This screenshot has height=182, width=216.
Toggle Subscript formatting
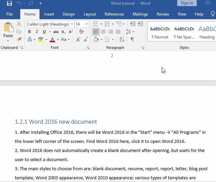coord(63,32)
